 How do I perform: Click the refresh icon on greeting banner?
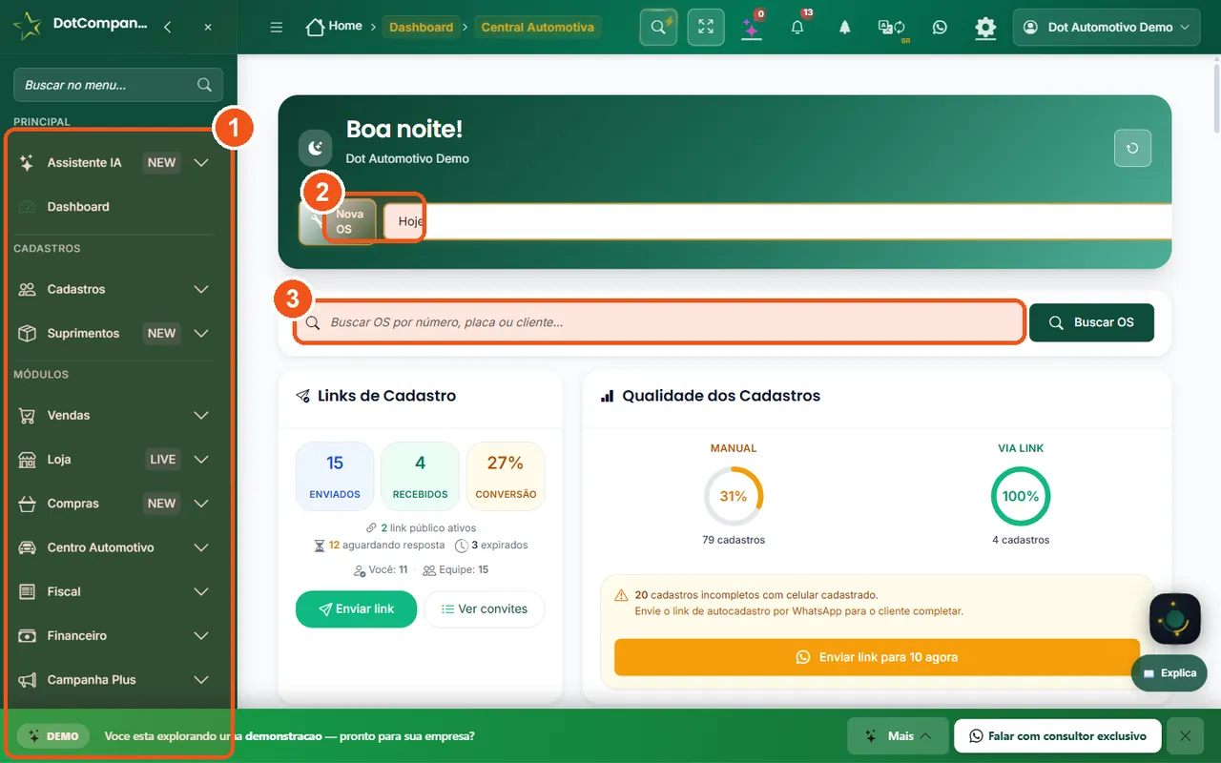[1132, 148]
